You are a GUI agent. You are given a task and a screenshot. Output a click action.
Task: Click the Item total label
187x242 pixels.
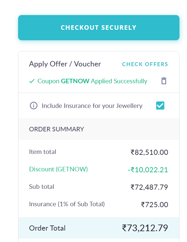pos(42,152)
